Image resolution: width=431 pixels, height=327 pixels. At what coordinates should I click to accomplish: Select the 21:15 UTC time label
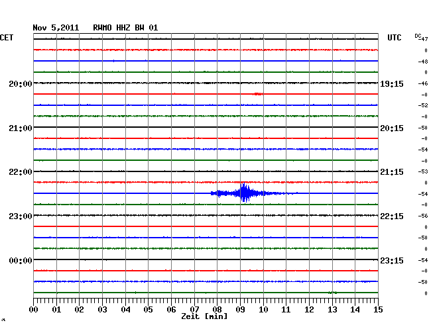click(x=392, y=172)
